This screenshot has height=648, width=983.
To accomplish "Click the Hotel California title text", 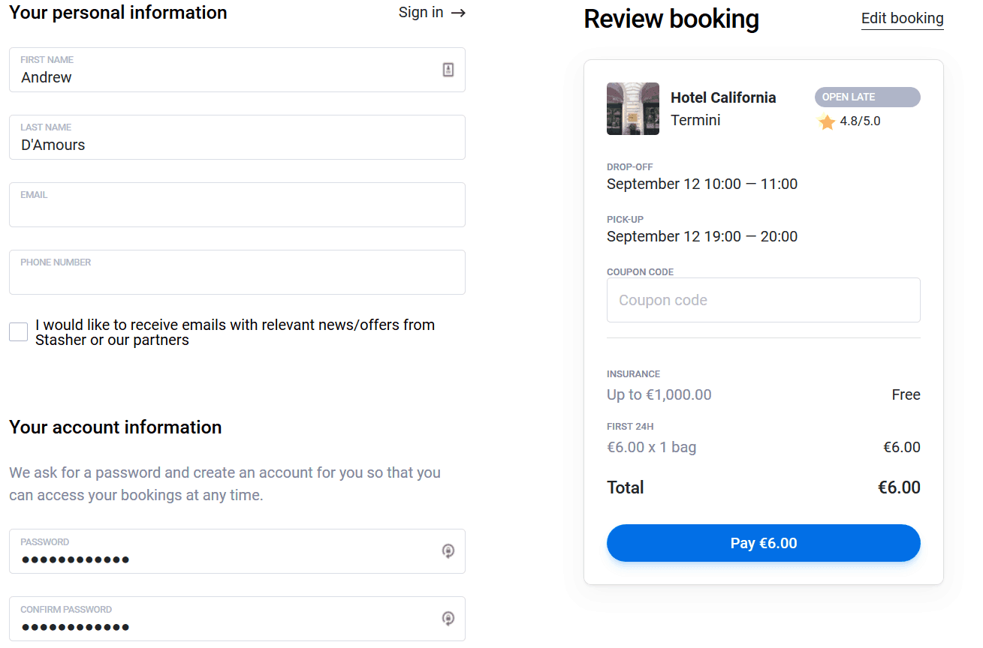I will [x=723, y=97].
